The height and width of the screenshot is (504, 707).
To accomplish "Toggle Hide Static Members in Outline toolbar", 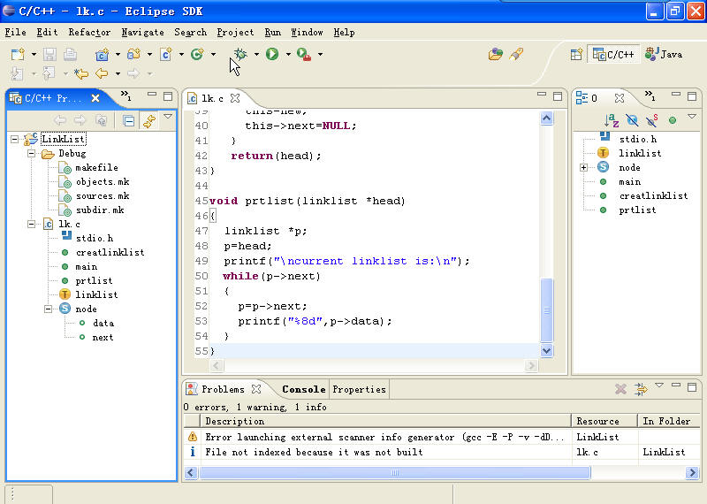I will [652, 120].
